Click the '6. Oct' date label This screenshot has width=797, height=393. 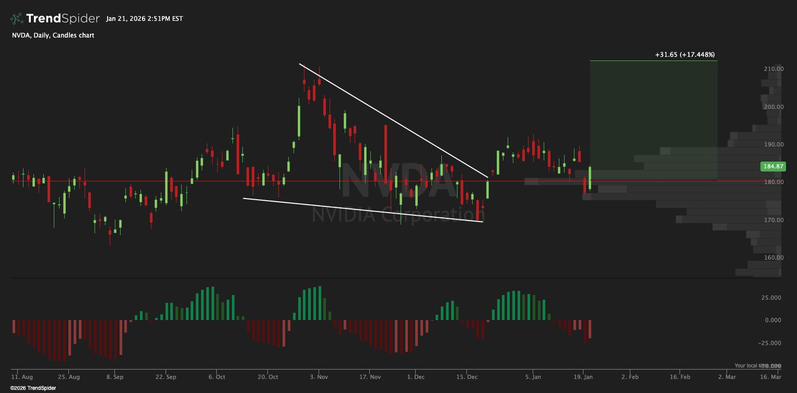(216, 376)
